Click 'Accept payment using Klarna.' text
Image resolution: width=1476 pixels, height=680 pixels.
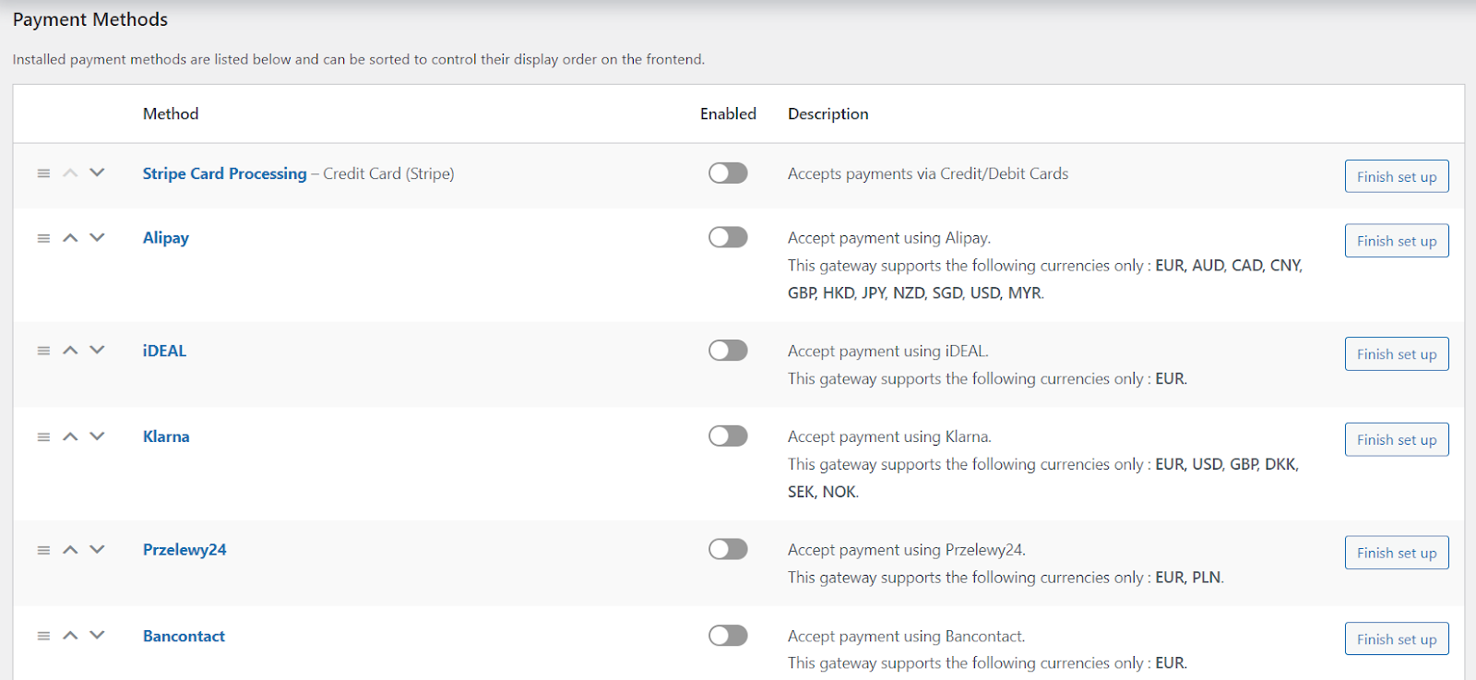pos(889,436)
